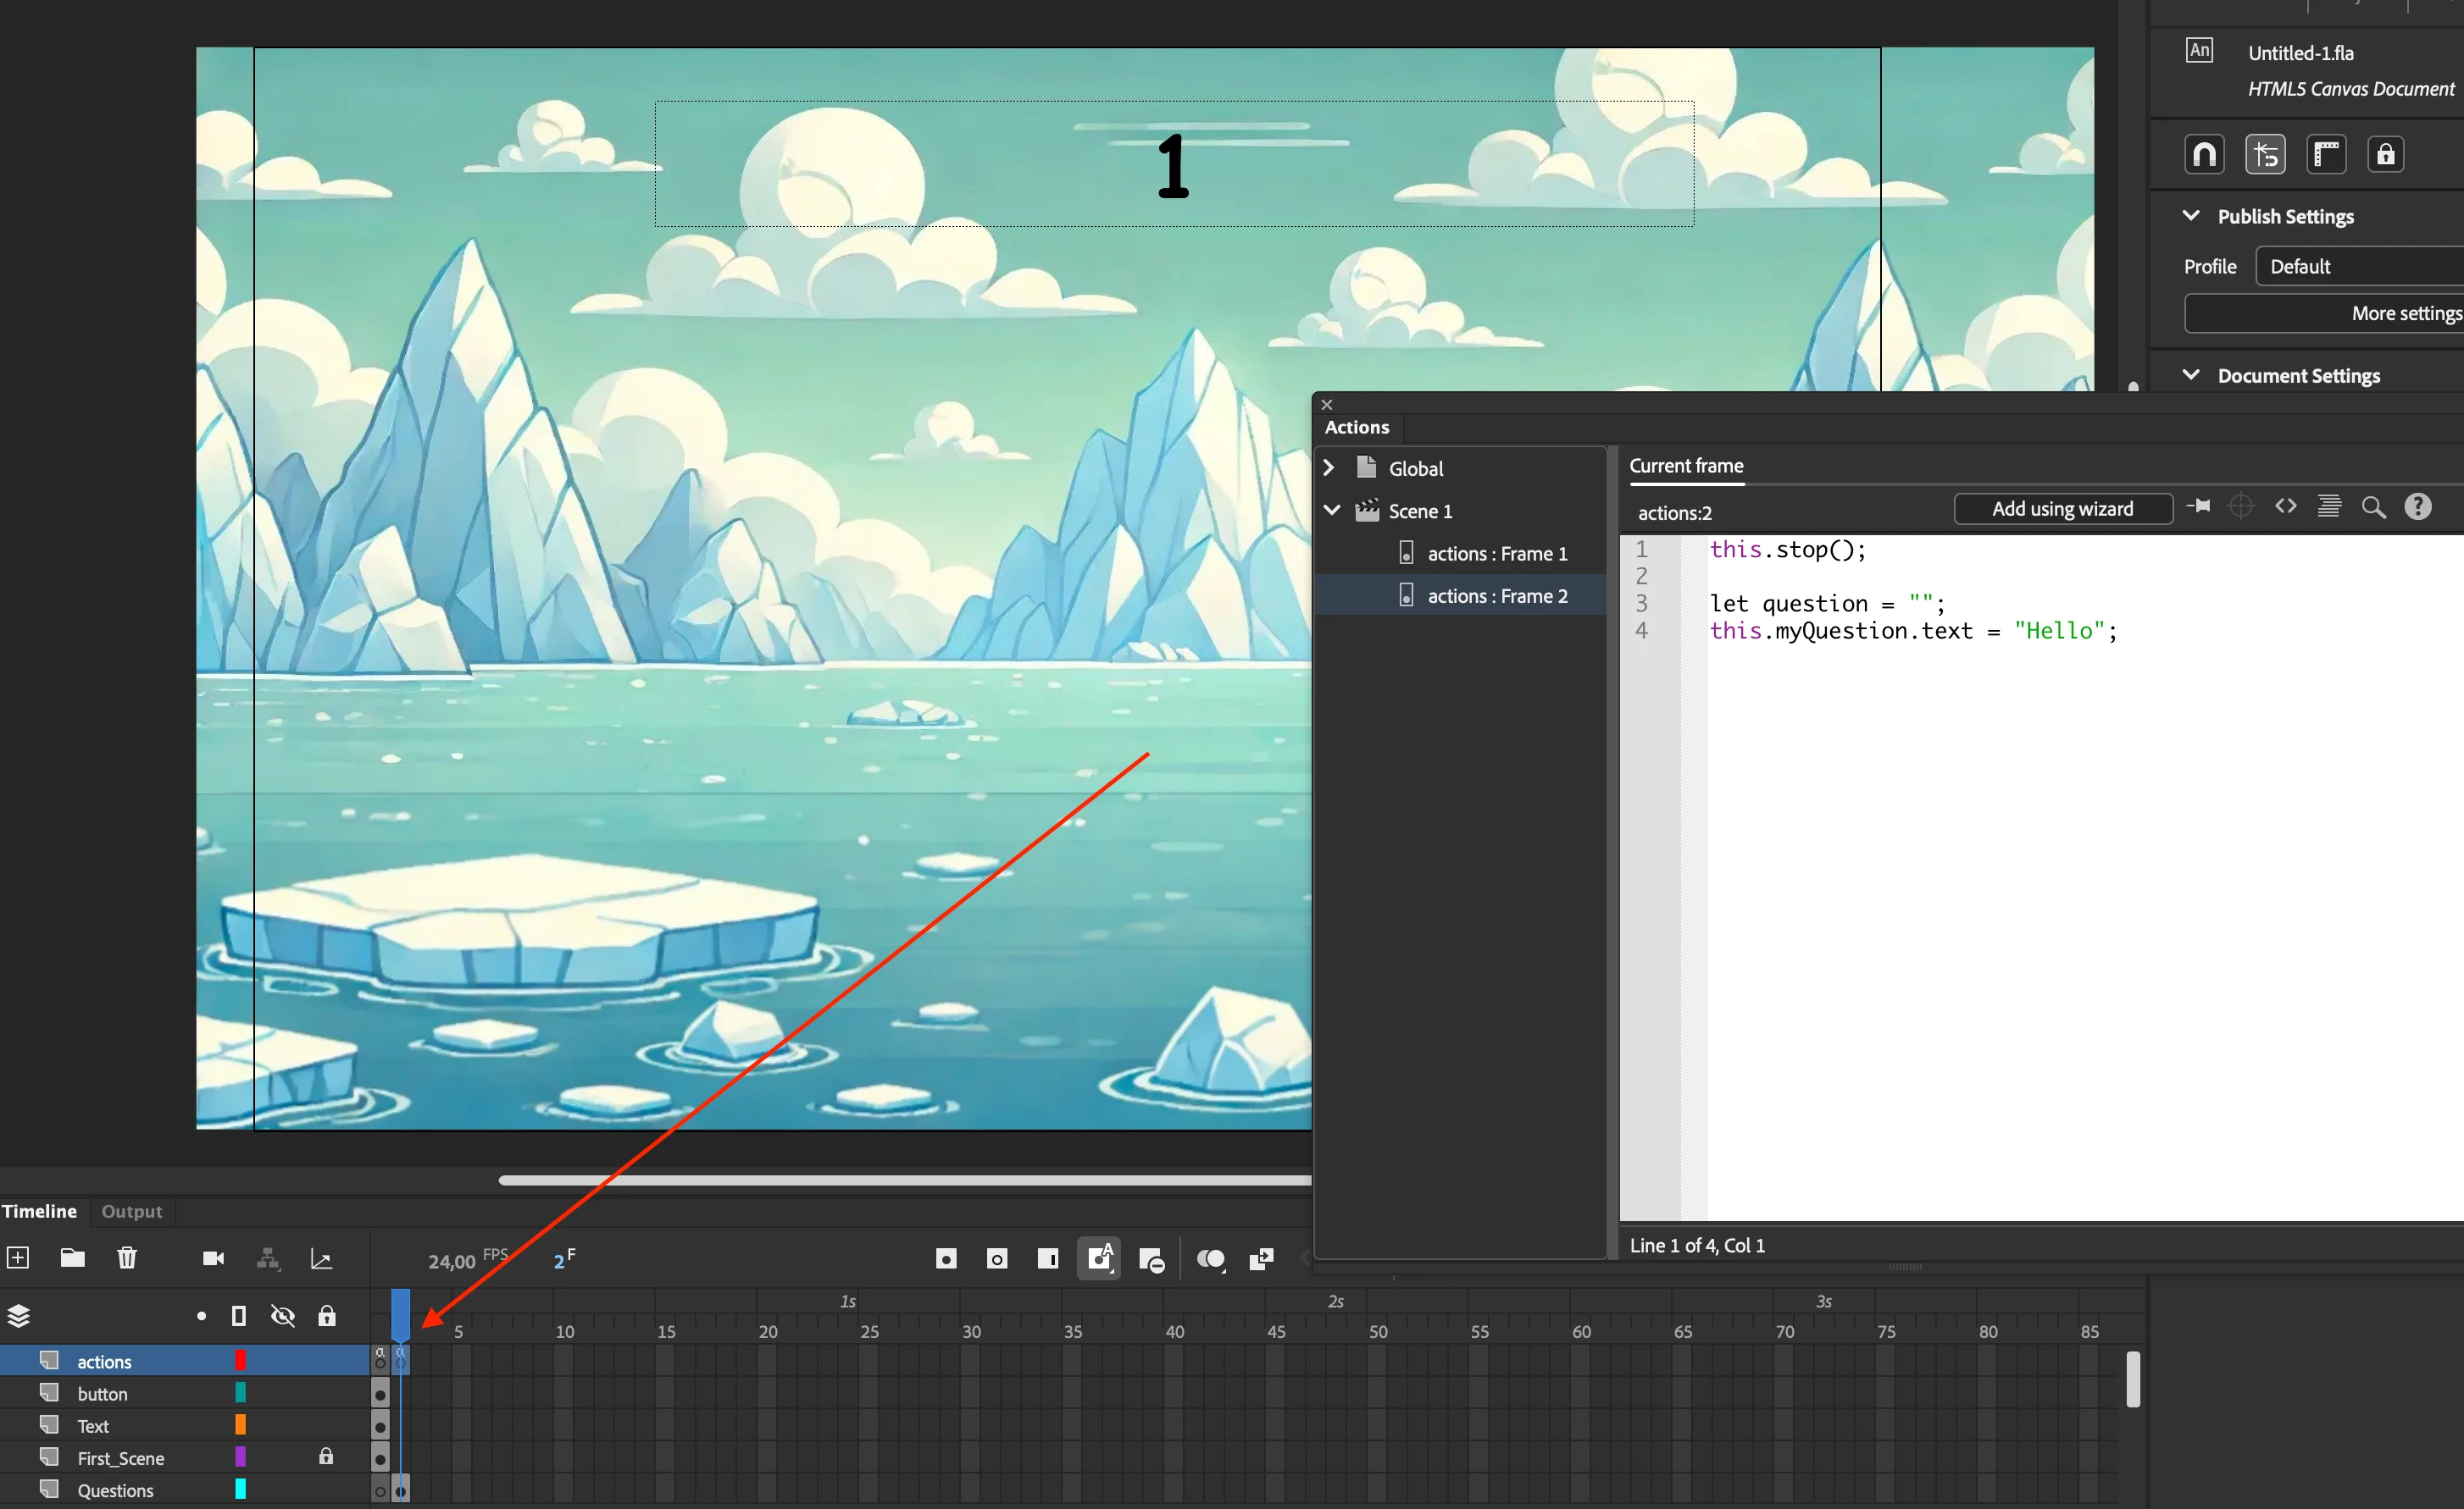Toggle hide all layers eye icon
Image resolution: width=2464 pixels, height=1509 pixels.
coord(283,1316)
